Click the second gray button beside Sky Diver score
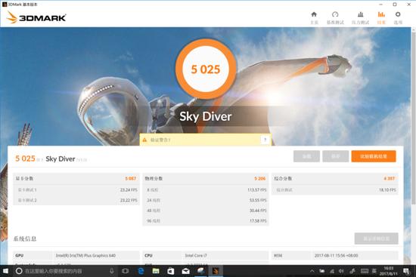This screenshot has width=416, height=277. point(335,156)
